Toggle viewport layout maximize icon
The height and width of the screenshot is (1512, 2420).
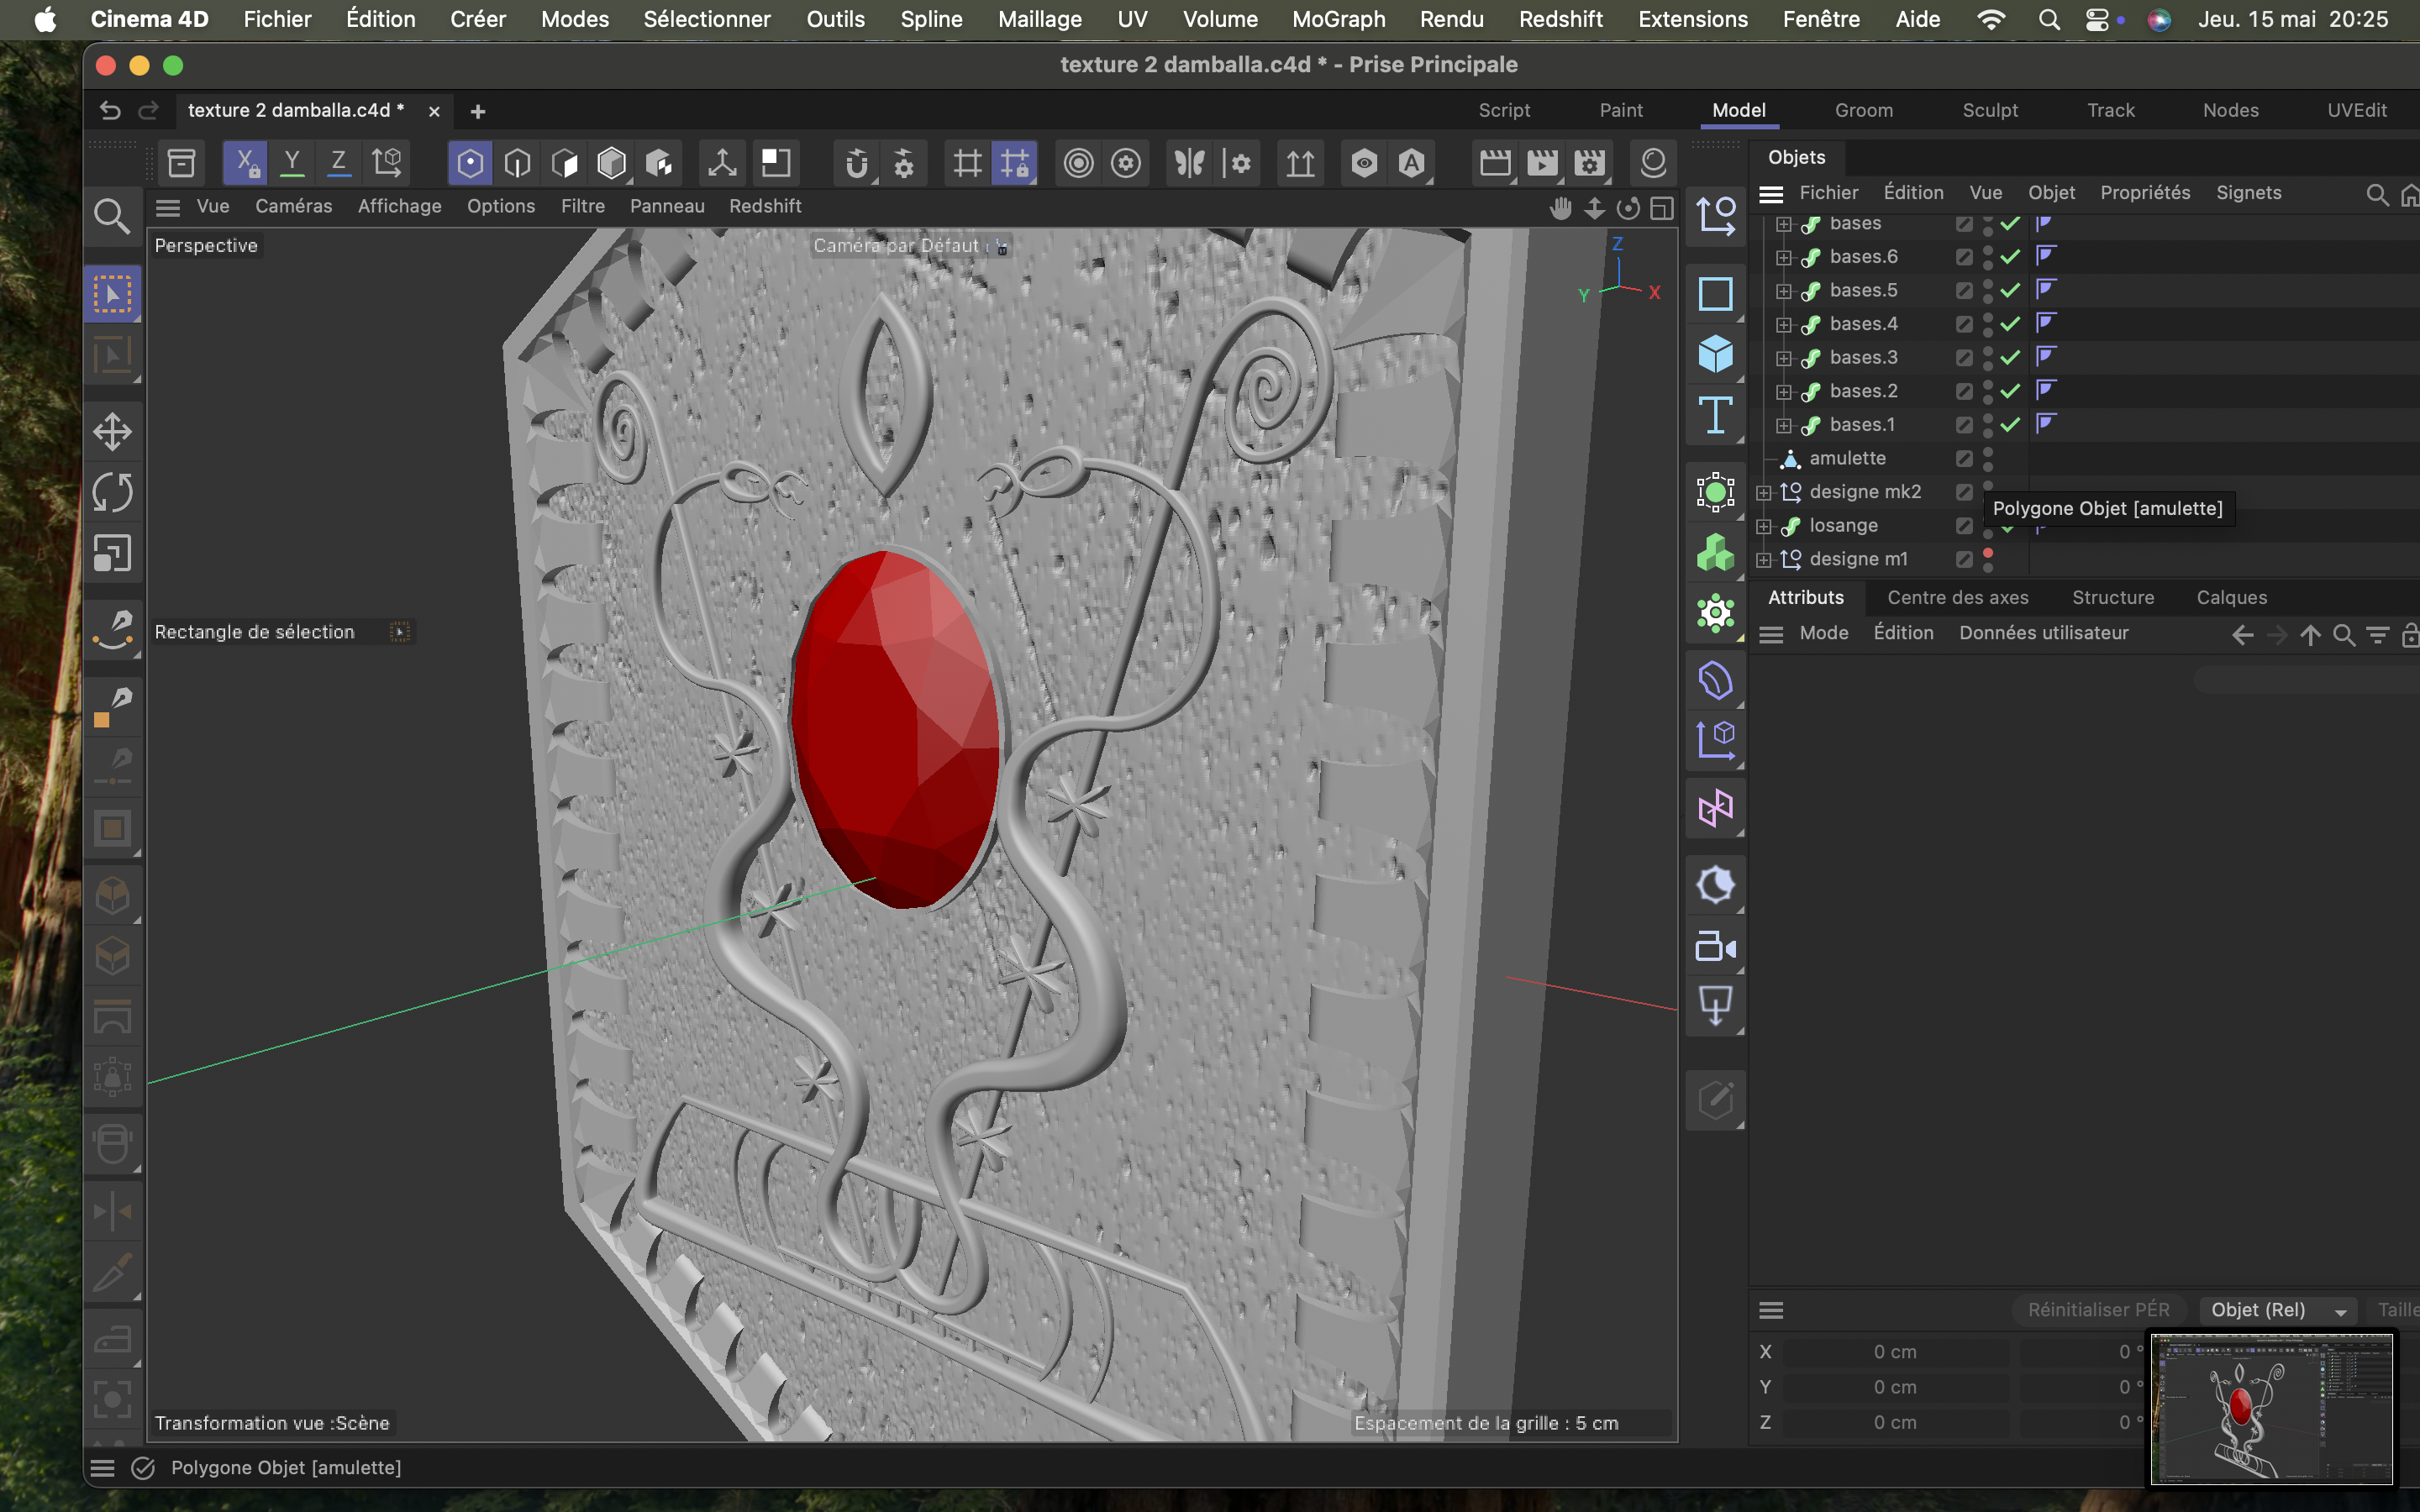[x=1662, y=207]
